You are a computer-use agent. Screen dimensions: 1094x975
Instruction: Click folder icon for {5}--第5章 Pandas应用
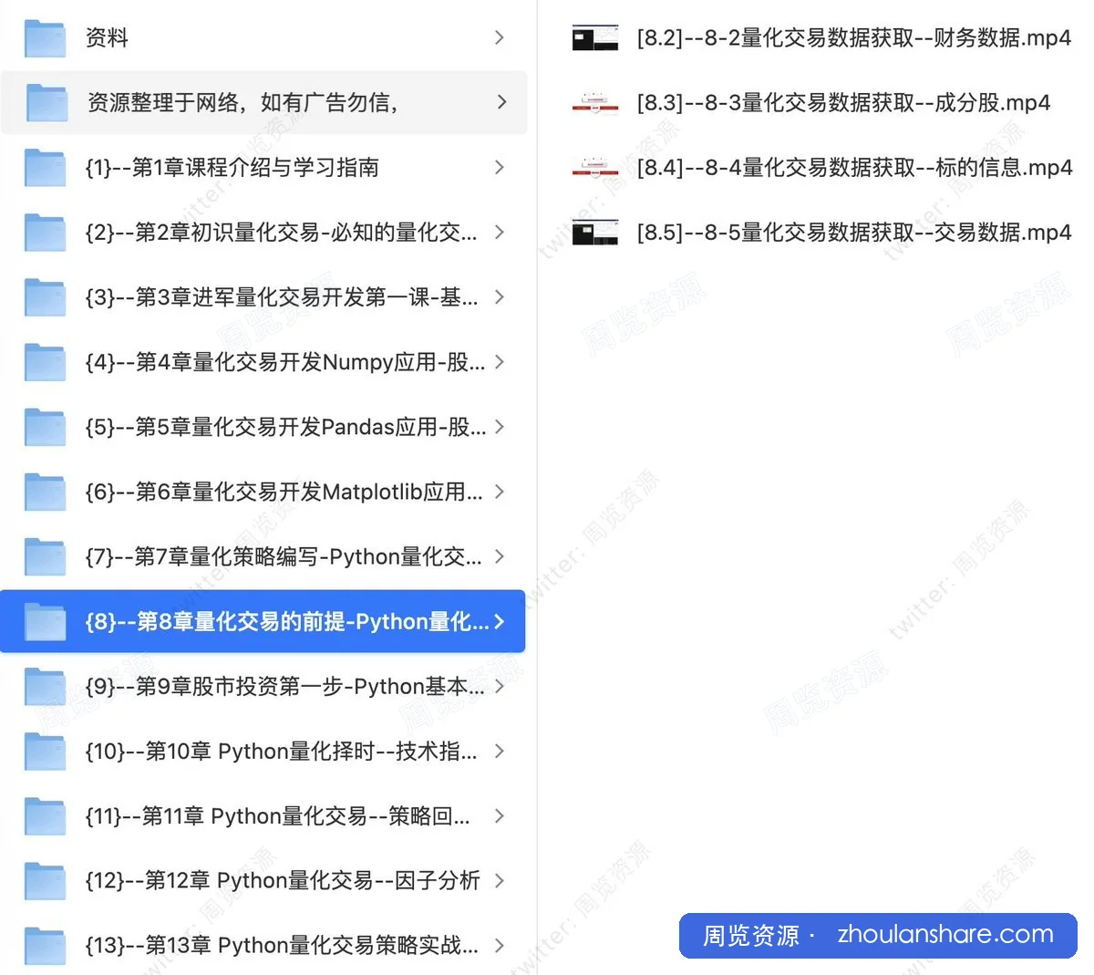pos(45,427)
